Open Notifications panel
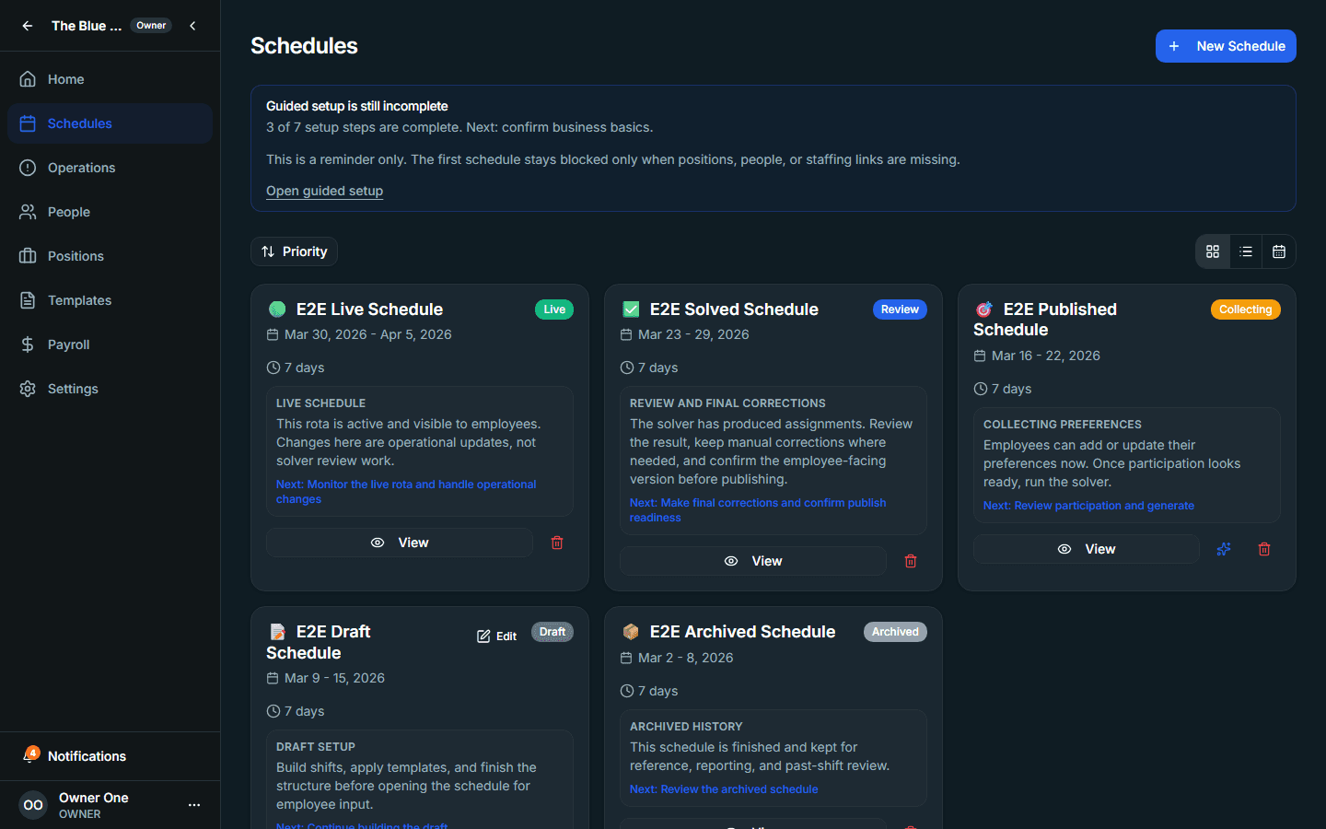1326x829 pixels. (x=110, y=756)
